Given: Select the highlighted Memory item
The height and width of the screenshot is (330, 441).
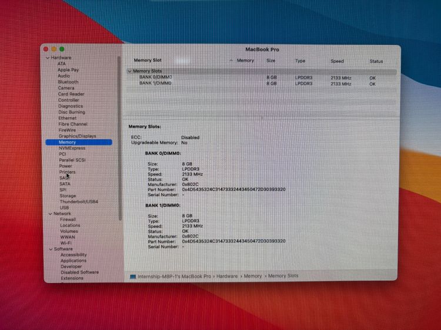Looking at the screenshot, I should (79, 142).
